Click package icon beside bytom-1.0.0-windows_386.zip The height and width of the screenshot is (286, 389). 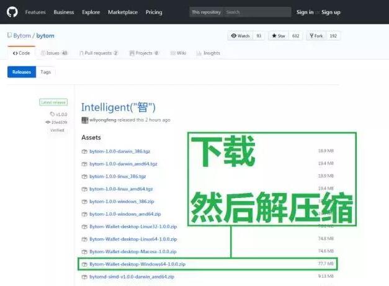84,202
